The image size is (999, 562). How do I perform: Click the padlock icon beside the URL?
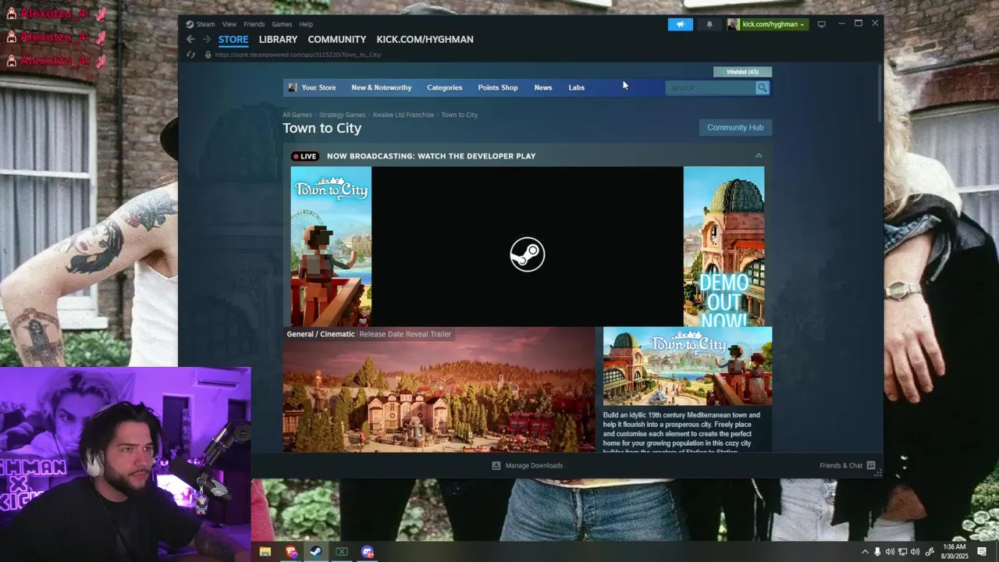click(208, 55)
